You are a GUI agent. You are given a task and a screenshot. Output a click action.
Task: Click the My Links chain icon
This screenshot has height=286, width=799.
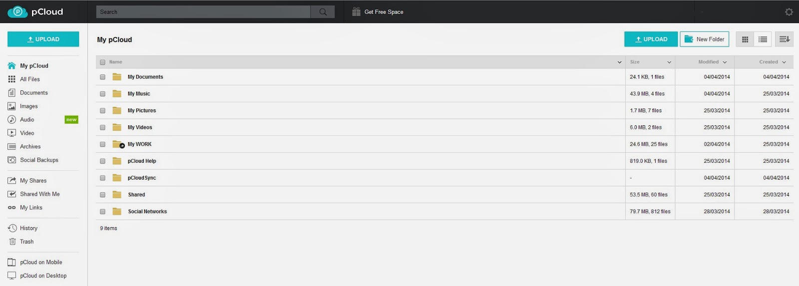(x=11, y=208)
